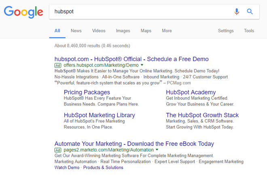Image resolution: width=267 pixels, height=177 pixels.
Task: Open the More search categories menu
Action: (x=167, y=31)
